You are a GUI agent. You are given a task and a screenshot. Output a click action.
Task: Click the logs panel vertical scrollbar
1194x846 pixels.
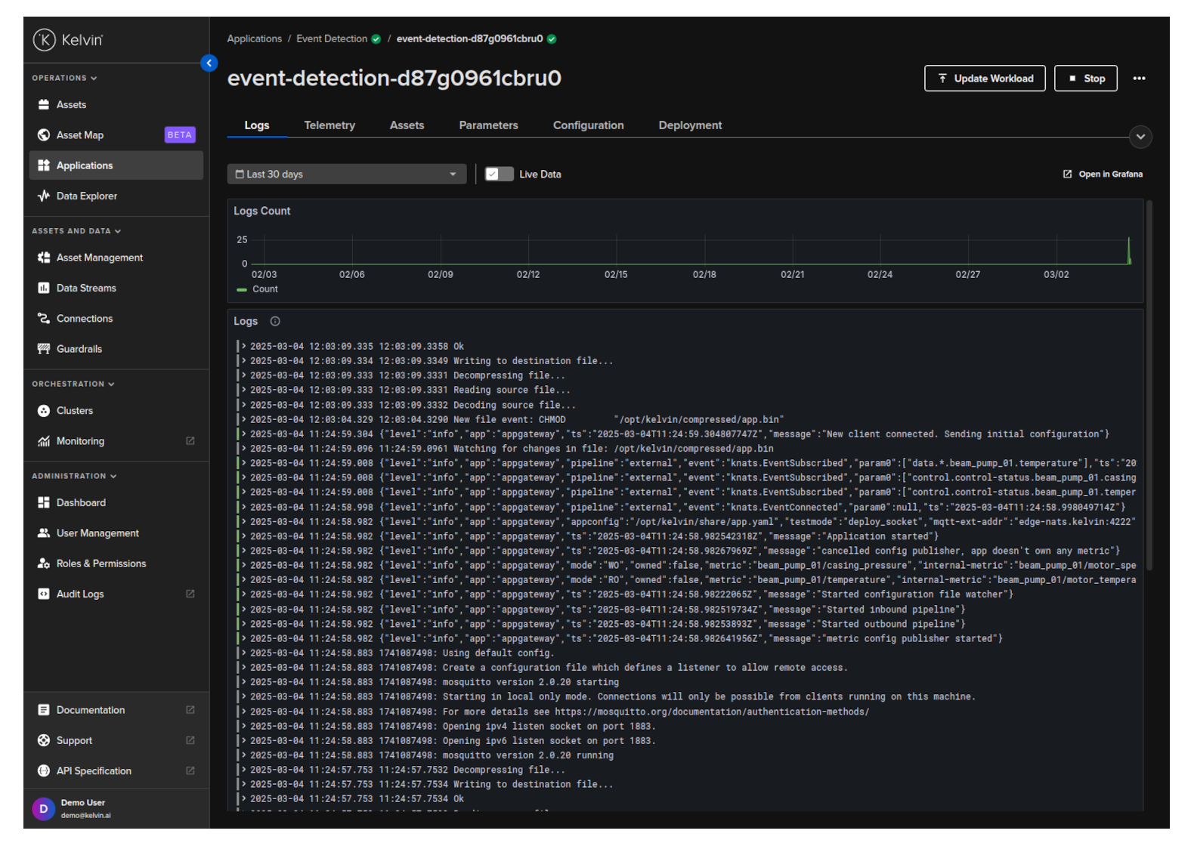[x=1149, y=385]
